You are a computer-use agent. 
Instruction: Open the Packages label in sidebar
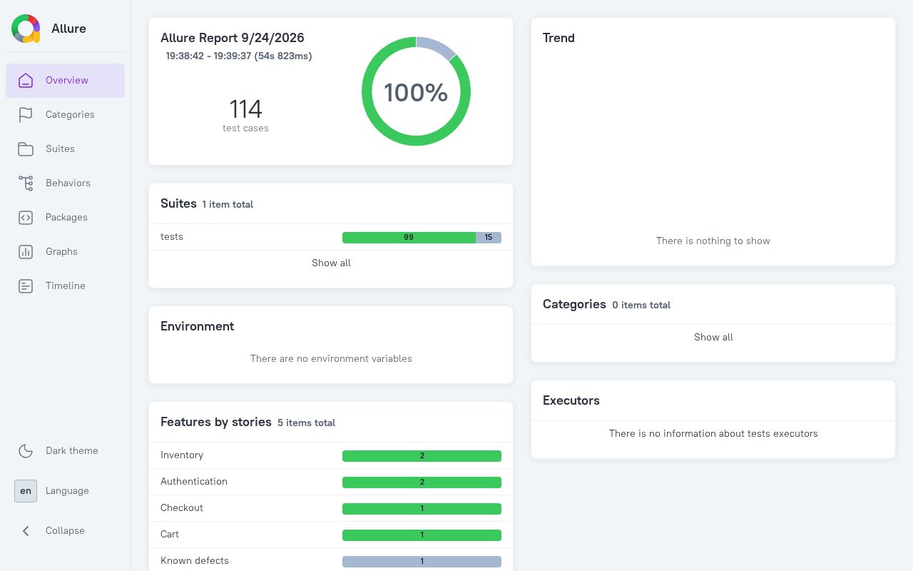tap(66, 218)
